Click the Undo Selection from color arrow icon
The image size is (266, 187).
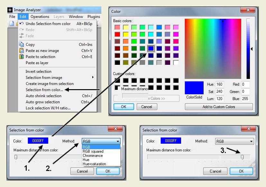pyautogui.click(x=22, y=24)
